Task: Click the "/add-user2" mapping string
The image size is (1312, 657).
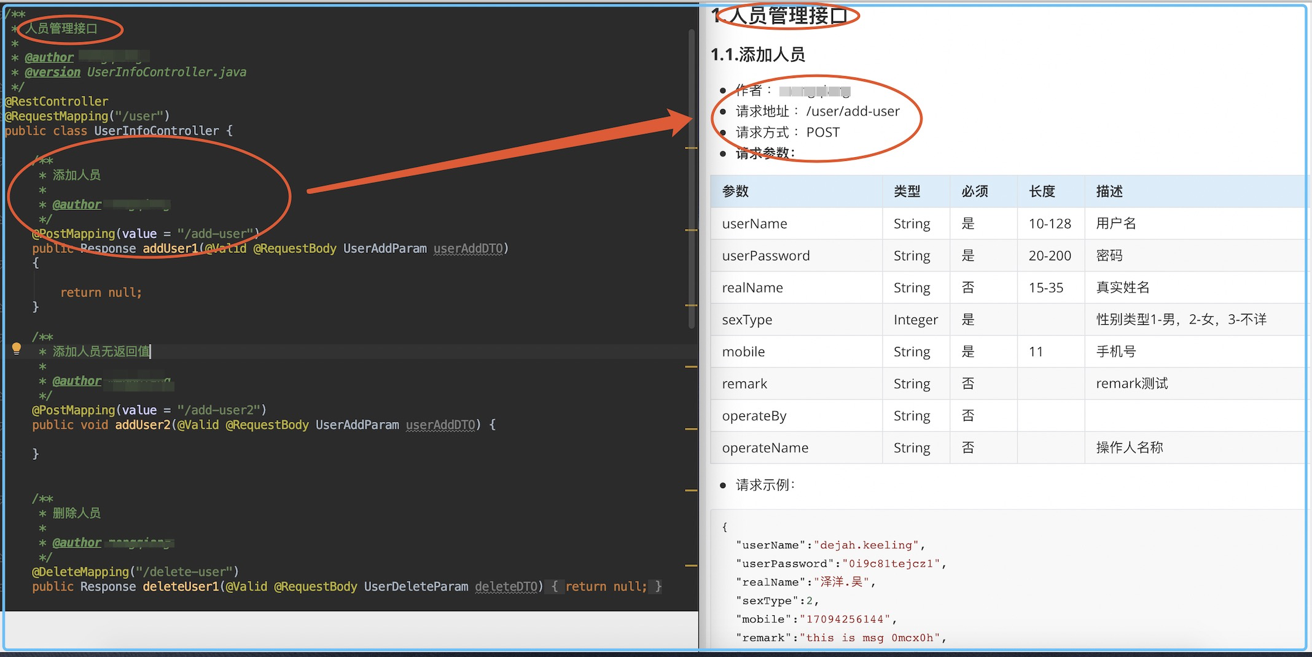Action: 219,410
